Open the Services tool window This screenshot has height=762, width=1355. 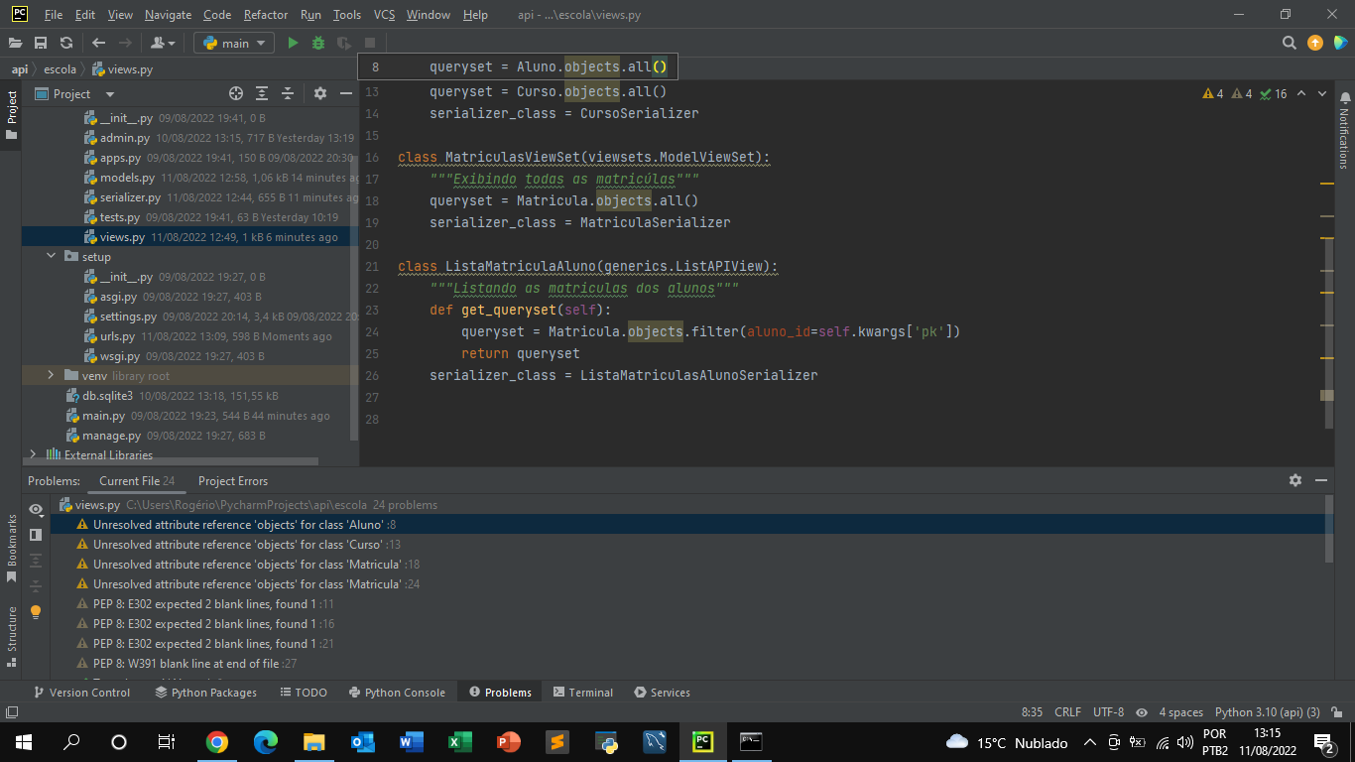(x=663, y=693)
